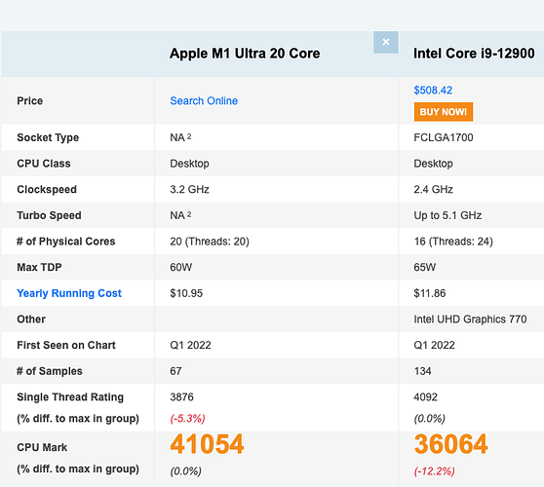Click the 65W TDP value

click(x=425, y=267)
